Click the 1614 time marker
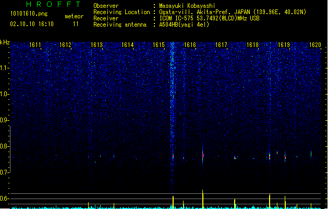Screen dimensions: 328x209 tap(128, 45)
